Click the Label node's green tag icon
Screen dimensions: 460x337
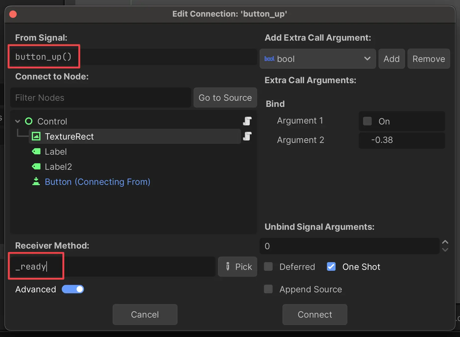click(x=36, y=152)
